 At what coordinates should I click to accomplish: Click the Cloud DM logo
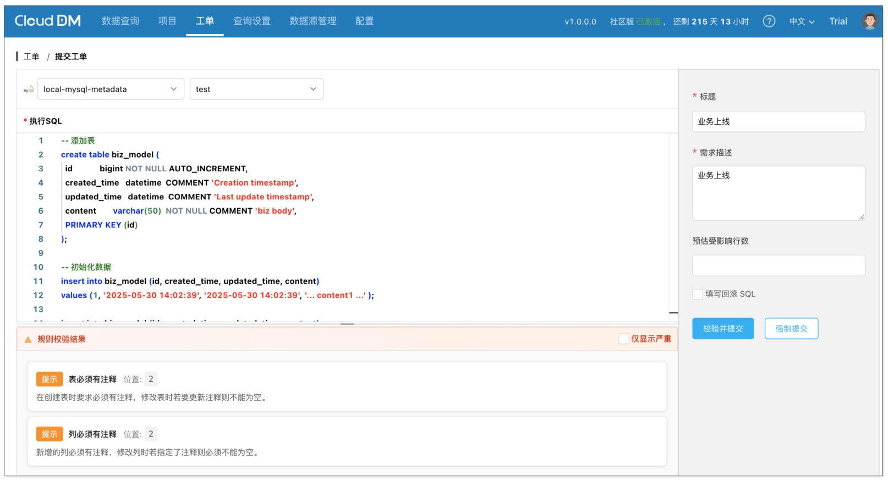coord(47,21)
